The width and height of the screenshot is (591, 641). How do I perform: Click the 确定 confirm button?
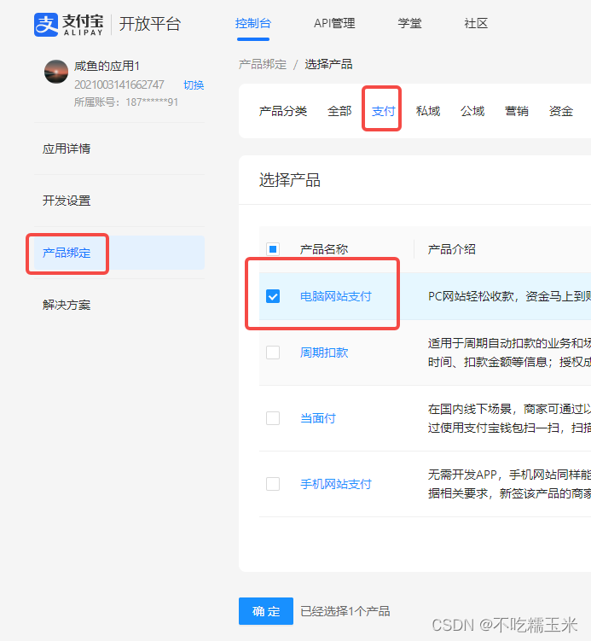click(266, 611)
